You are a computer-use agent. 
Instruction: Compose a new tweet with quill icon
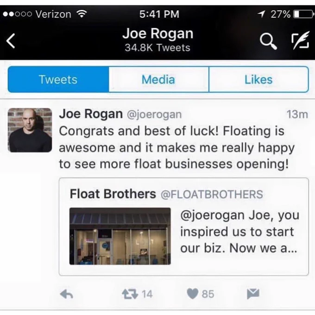(x=300, y=40)
